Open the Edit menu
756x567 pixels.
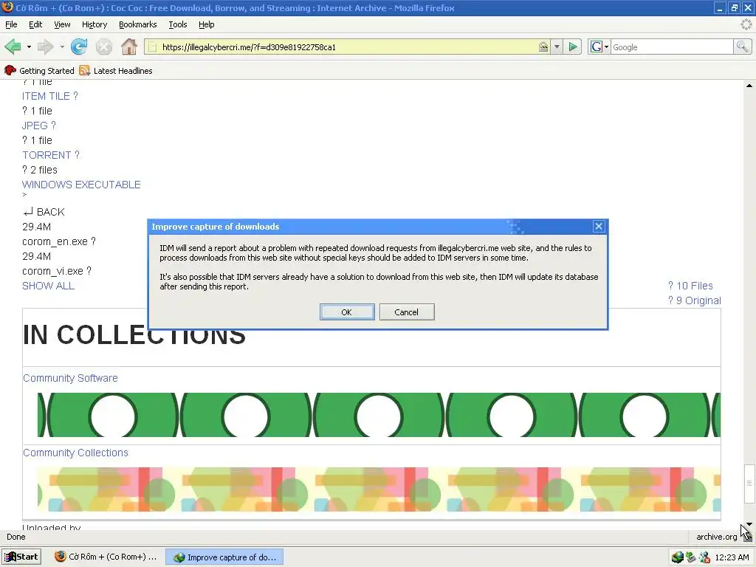click(35, 24)
